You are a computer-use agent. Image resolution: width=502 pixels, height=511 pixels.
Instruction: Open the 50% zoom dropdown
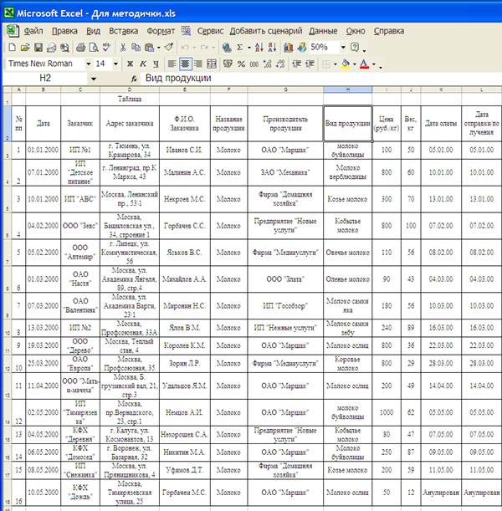pos(343,48)
